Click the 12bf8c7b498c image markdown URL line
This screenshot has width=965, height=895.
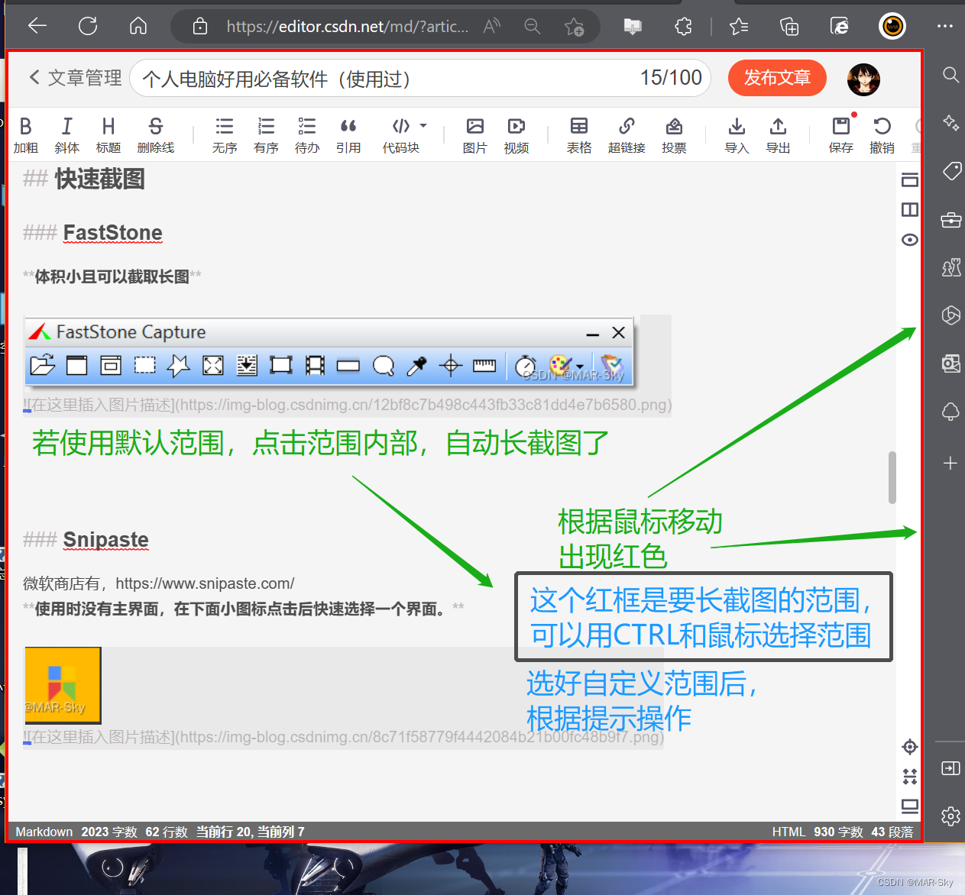tap(348, 405)
